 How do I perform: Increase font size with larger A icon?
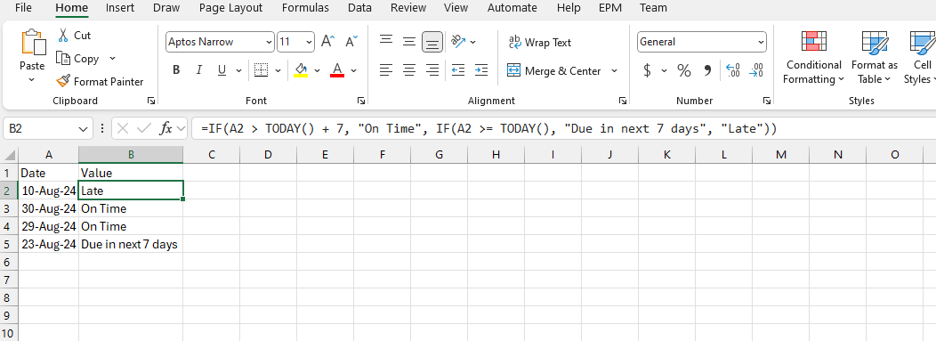pos(327,41)
